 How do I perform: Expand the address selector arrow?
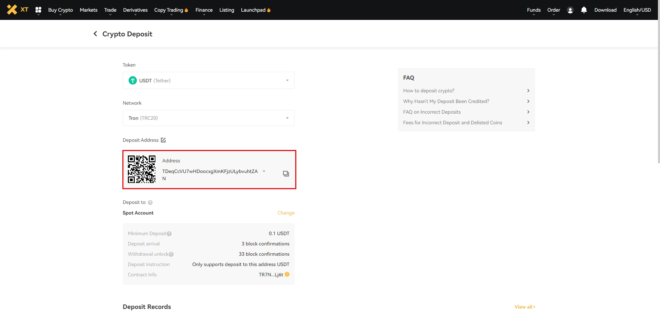[264, 171]
